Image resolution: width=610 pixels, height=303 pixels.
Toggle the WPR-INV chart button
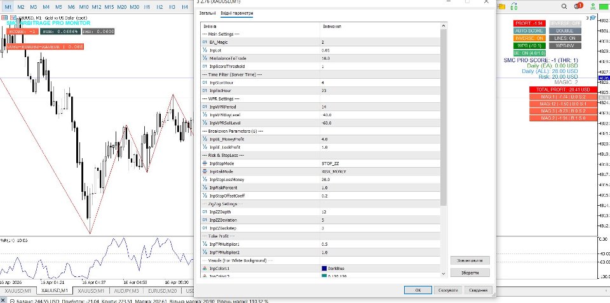click(x=565, y=46)
